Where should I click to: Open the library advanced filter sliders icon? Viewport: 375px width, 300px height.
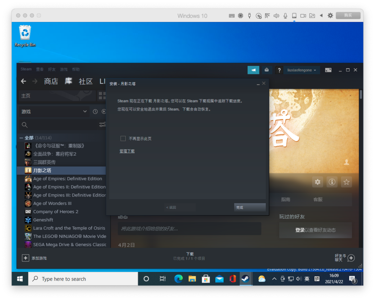[x=102, y=125]
